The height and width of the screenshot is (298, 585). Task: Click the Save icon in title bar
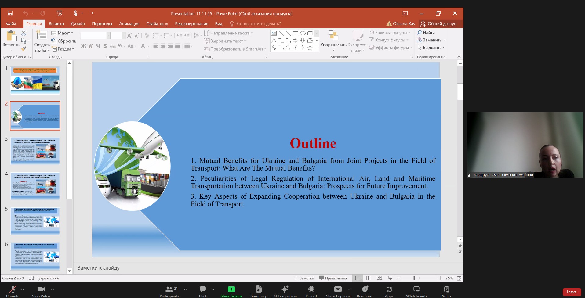click(10, 13)
